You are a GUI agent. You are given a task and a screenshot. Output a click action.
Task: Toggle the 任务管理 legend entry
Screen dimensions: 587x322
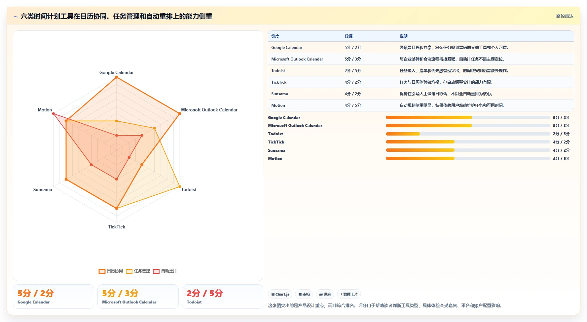(x=138, y=271)
